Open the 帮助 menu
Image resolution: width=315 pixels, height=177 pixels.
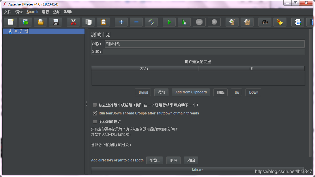point(68,12)
